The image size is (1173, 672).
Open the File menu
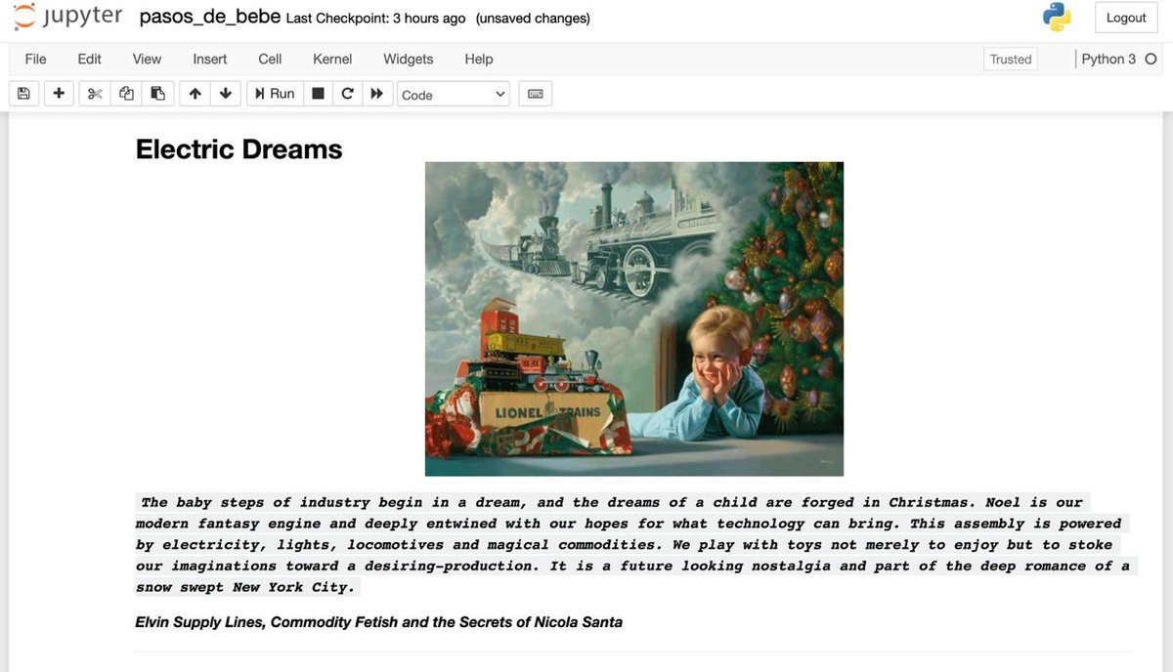coord(35,59)
